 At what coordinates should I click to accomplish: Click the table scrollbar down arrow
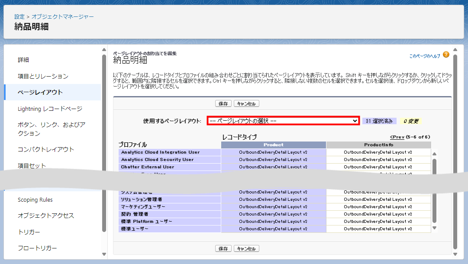point(435,228)
